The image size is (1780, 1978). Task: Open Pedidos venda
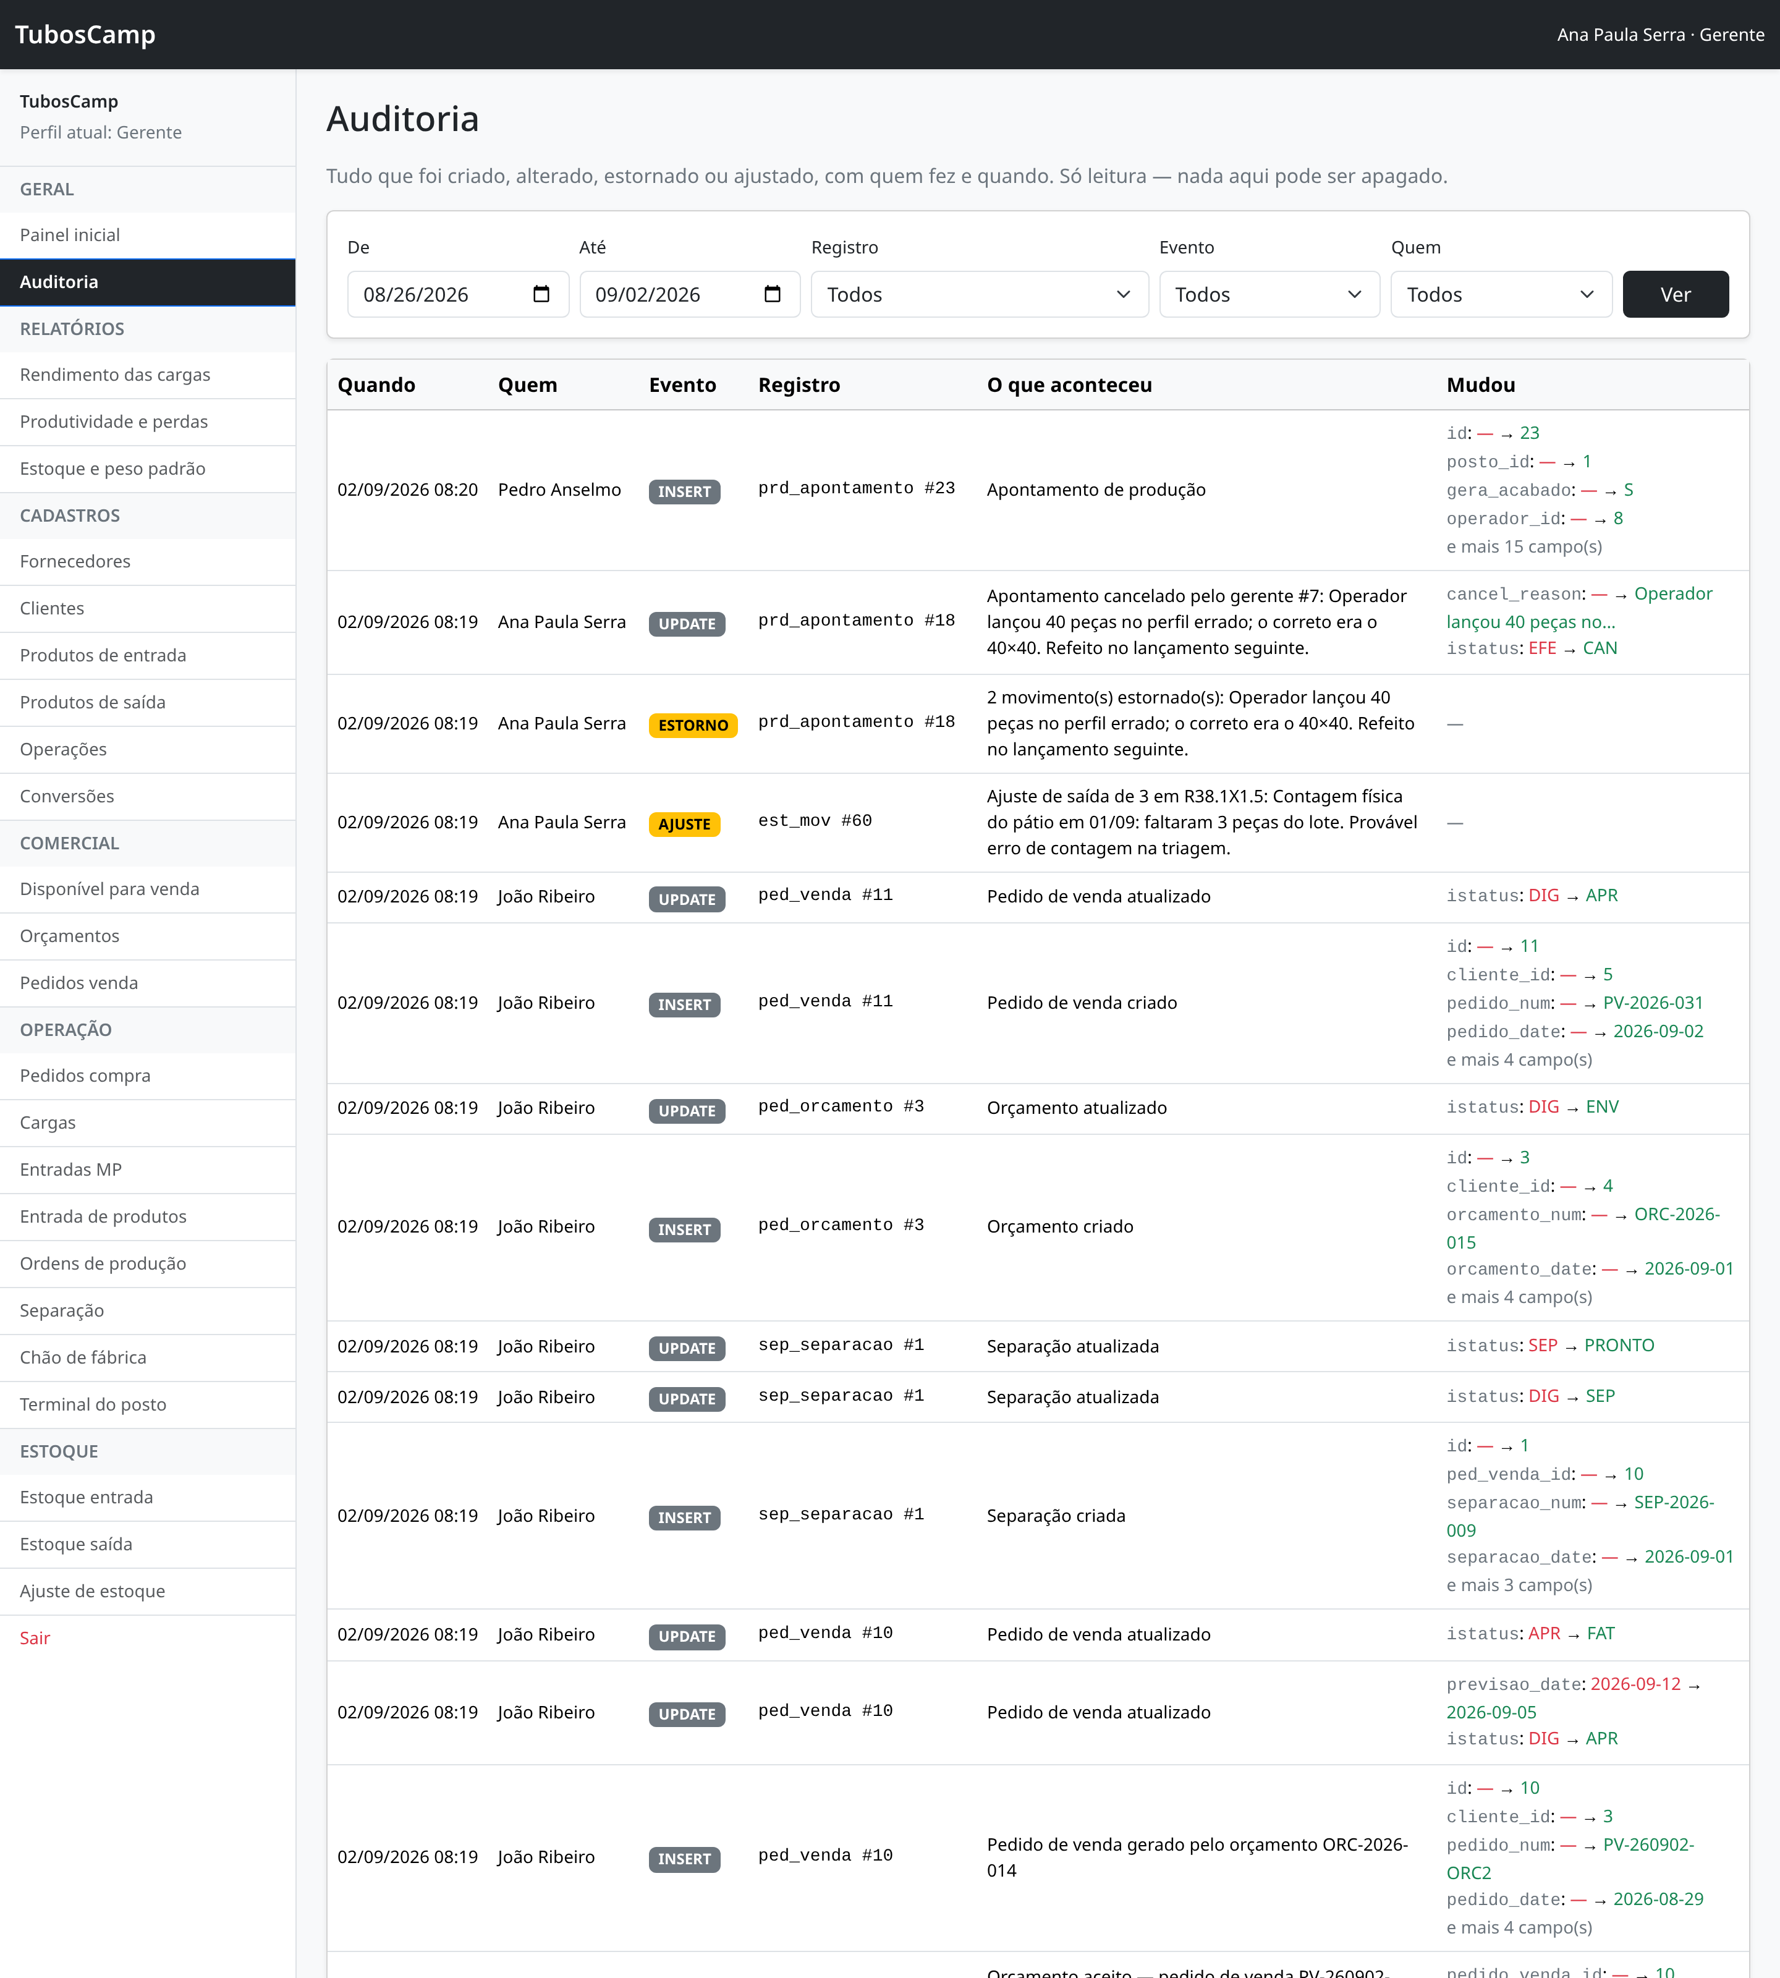pyautogui.click(x=148, y=983)
